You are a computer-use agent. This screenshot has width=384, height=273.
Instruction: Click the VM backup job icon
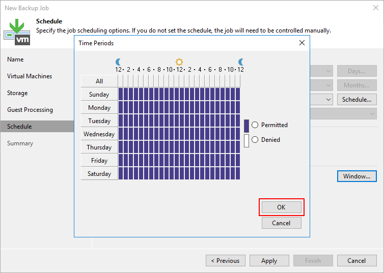point(17,32)
